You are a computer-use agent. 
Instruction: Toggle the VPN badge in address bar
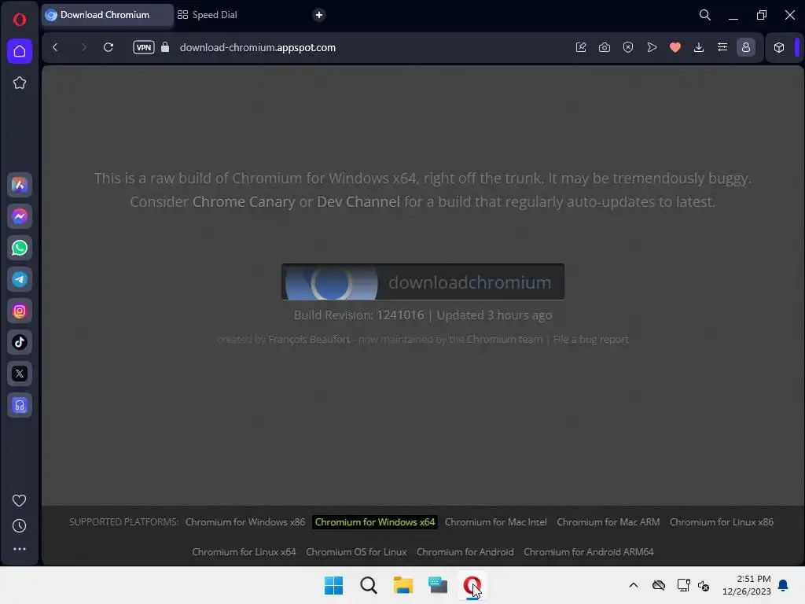click(x=144, y=47)
